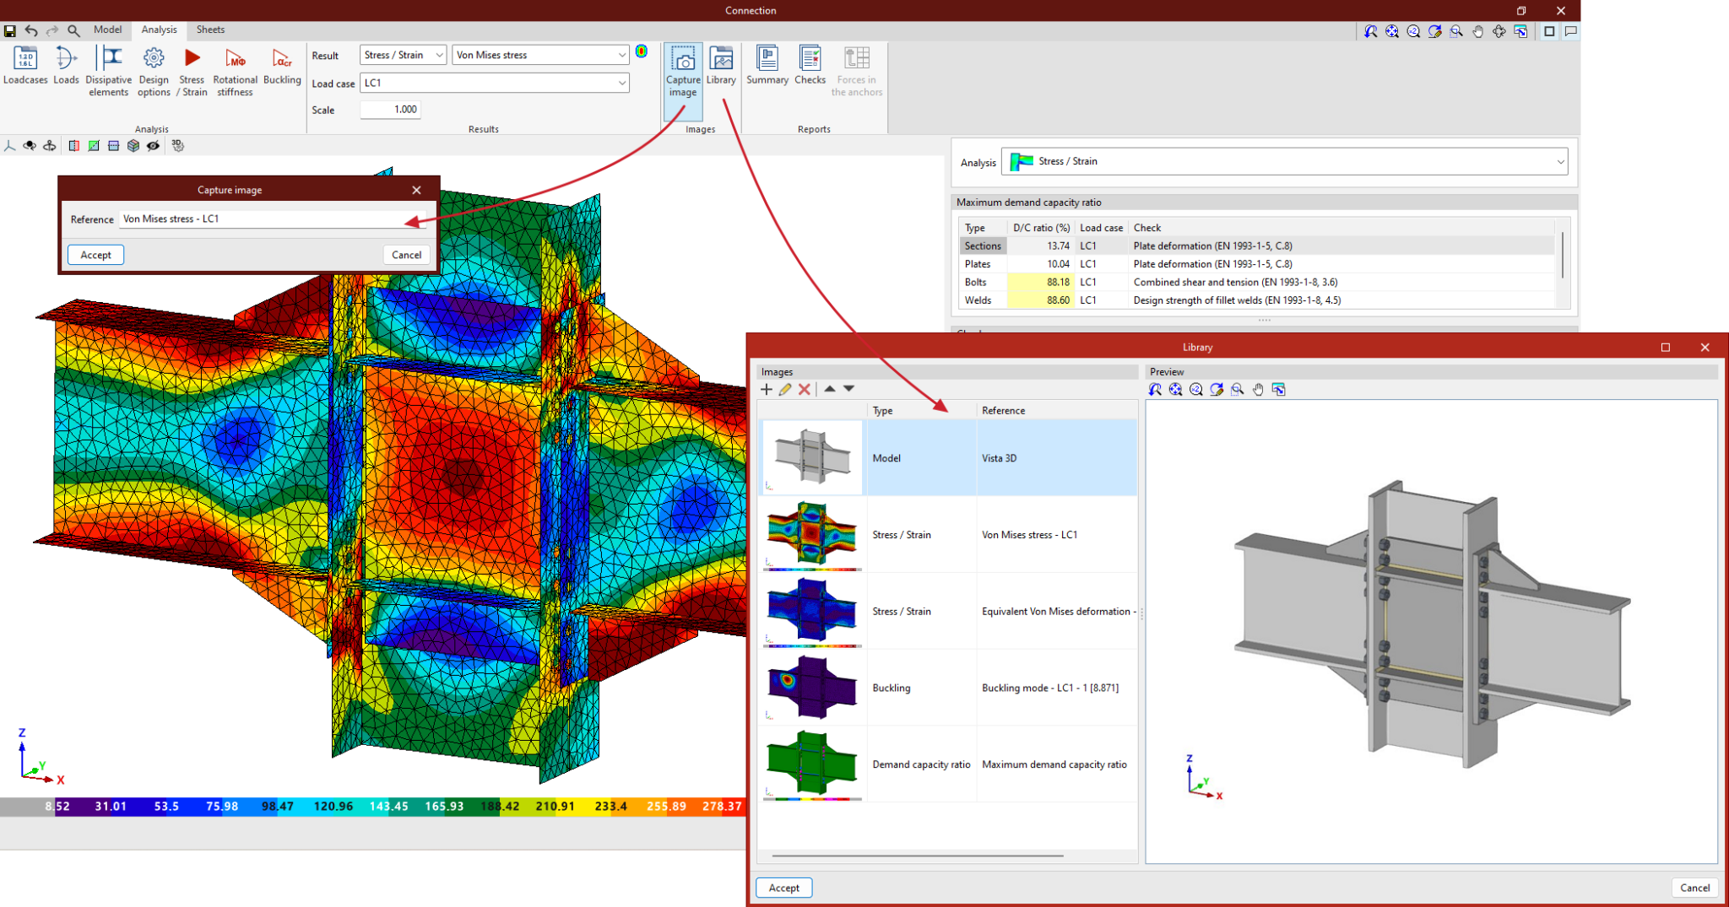The image size is (1729, 907).
Task: Open the Checks report
Action: pos(810,71)
